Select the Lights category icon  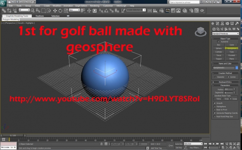(222, 29)
